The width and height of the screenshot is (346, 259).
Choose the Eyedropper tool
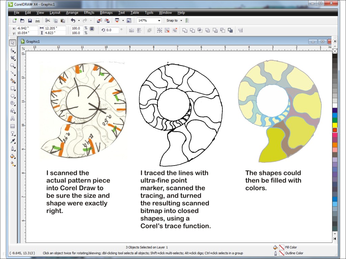point(13,141)
